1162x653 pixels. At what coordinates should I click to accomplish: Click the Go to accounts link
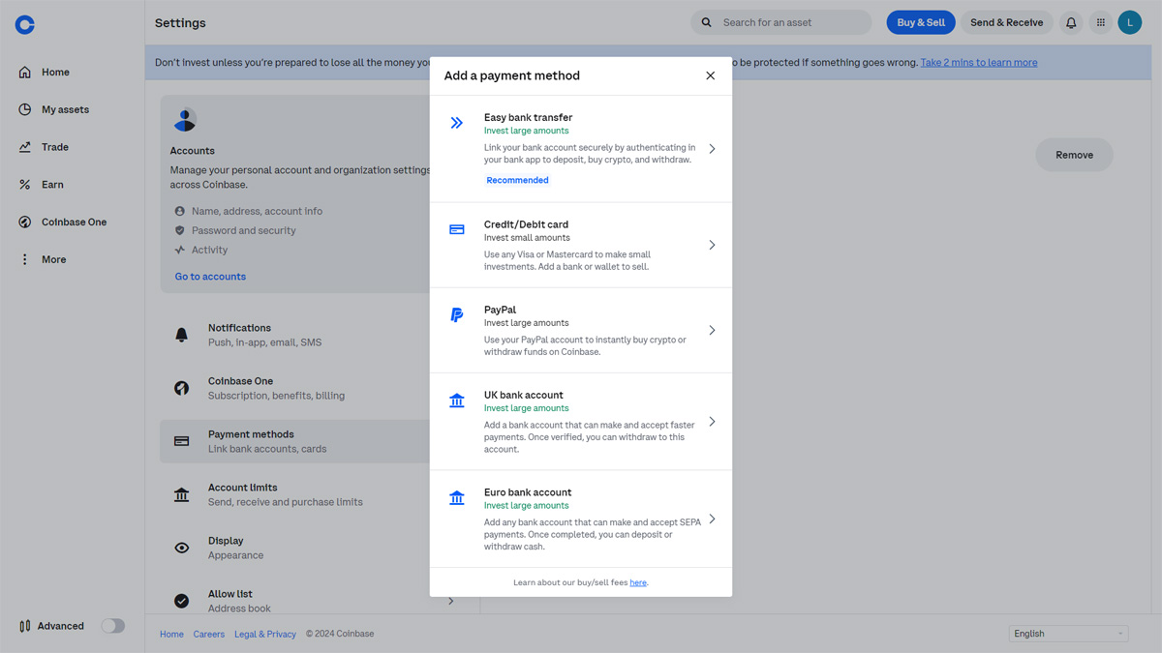[x=210, y=277]
